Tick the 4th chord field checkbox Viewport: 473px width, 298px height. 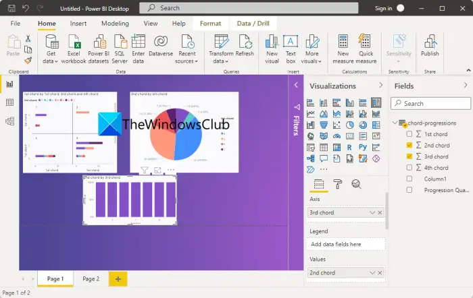409,167
